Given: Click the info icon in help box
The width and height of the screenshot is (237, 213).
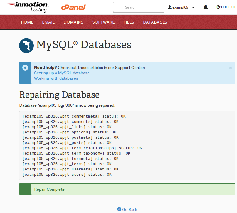Looking at the screenshot, I should pyautogui.click(x=25, y=68).
